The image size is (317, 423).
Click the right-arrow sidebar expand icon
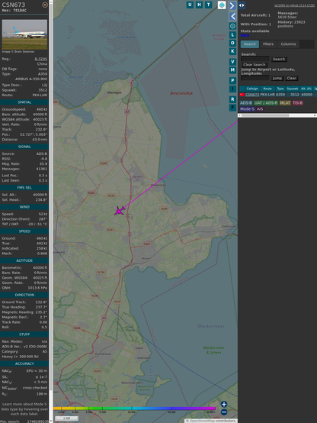[x=232, y=5]
